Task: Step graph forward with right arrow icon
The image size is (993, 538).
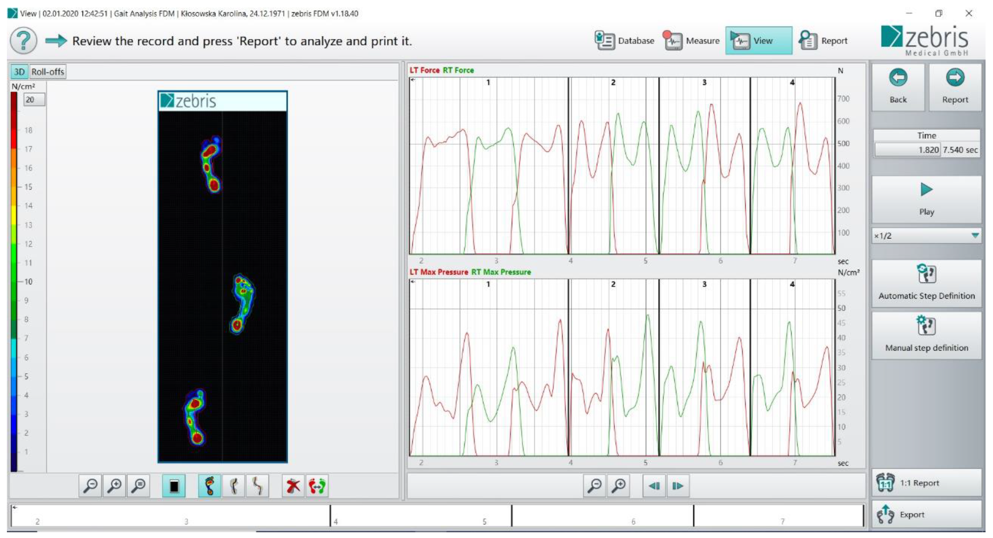Action: (x=678, y=486)
